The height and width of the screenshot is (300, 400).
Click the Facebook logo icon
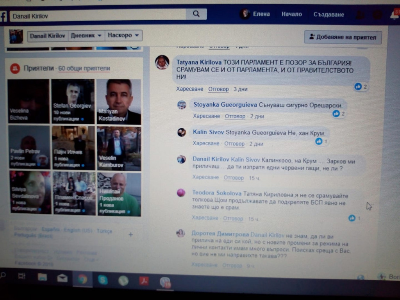(3, 16)
